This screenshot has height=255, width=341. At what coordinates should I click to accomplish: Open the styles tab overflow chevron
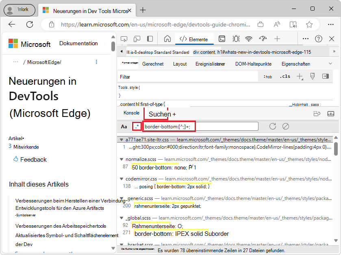(330, 64)
